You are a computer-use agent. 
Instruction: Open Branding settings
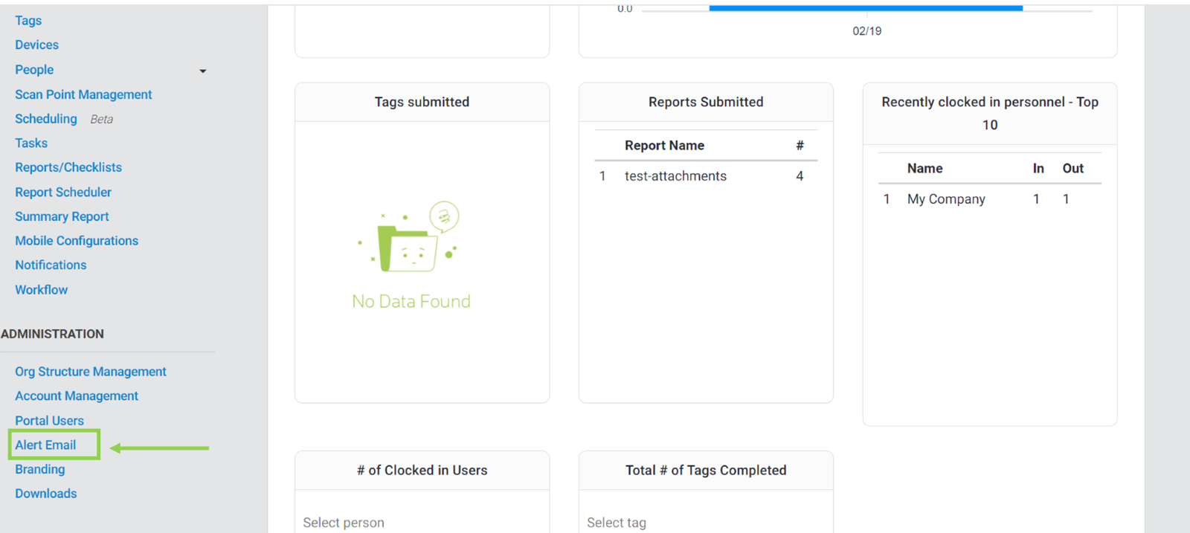pyautogui.click(x=40, y=470)
